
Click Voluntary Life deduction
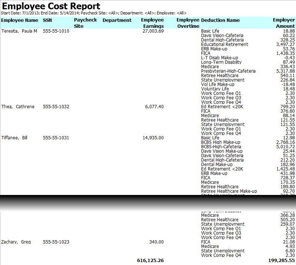click(x=215, y=89)
